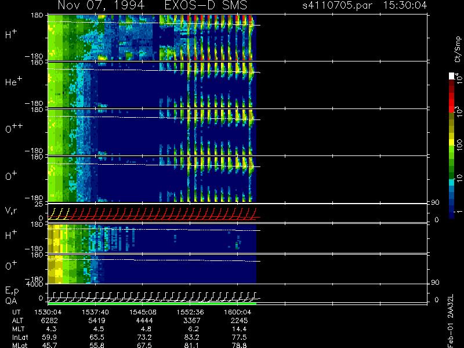
Task: Click the red segment of the color bar
Action: pyautogui.click(x=452, y=103)
